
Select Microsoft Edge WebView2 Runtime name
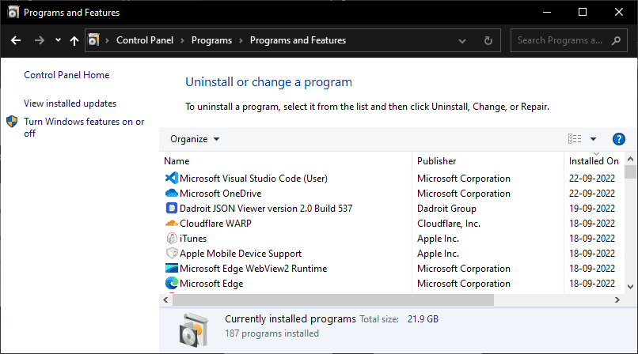(253, 269)
